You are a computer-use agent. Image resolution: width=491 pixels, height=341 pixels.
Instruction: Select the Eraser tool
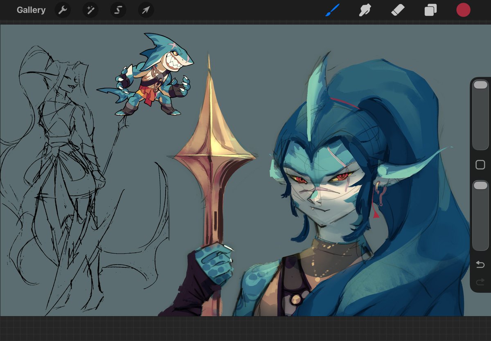click(x=398, y=10)
